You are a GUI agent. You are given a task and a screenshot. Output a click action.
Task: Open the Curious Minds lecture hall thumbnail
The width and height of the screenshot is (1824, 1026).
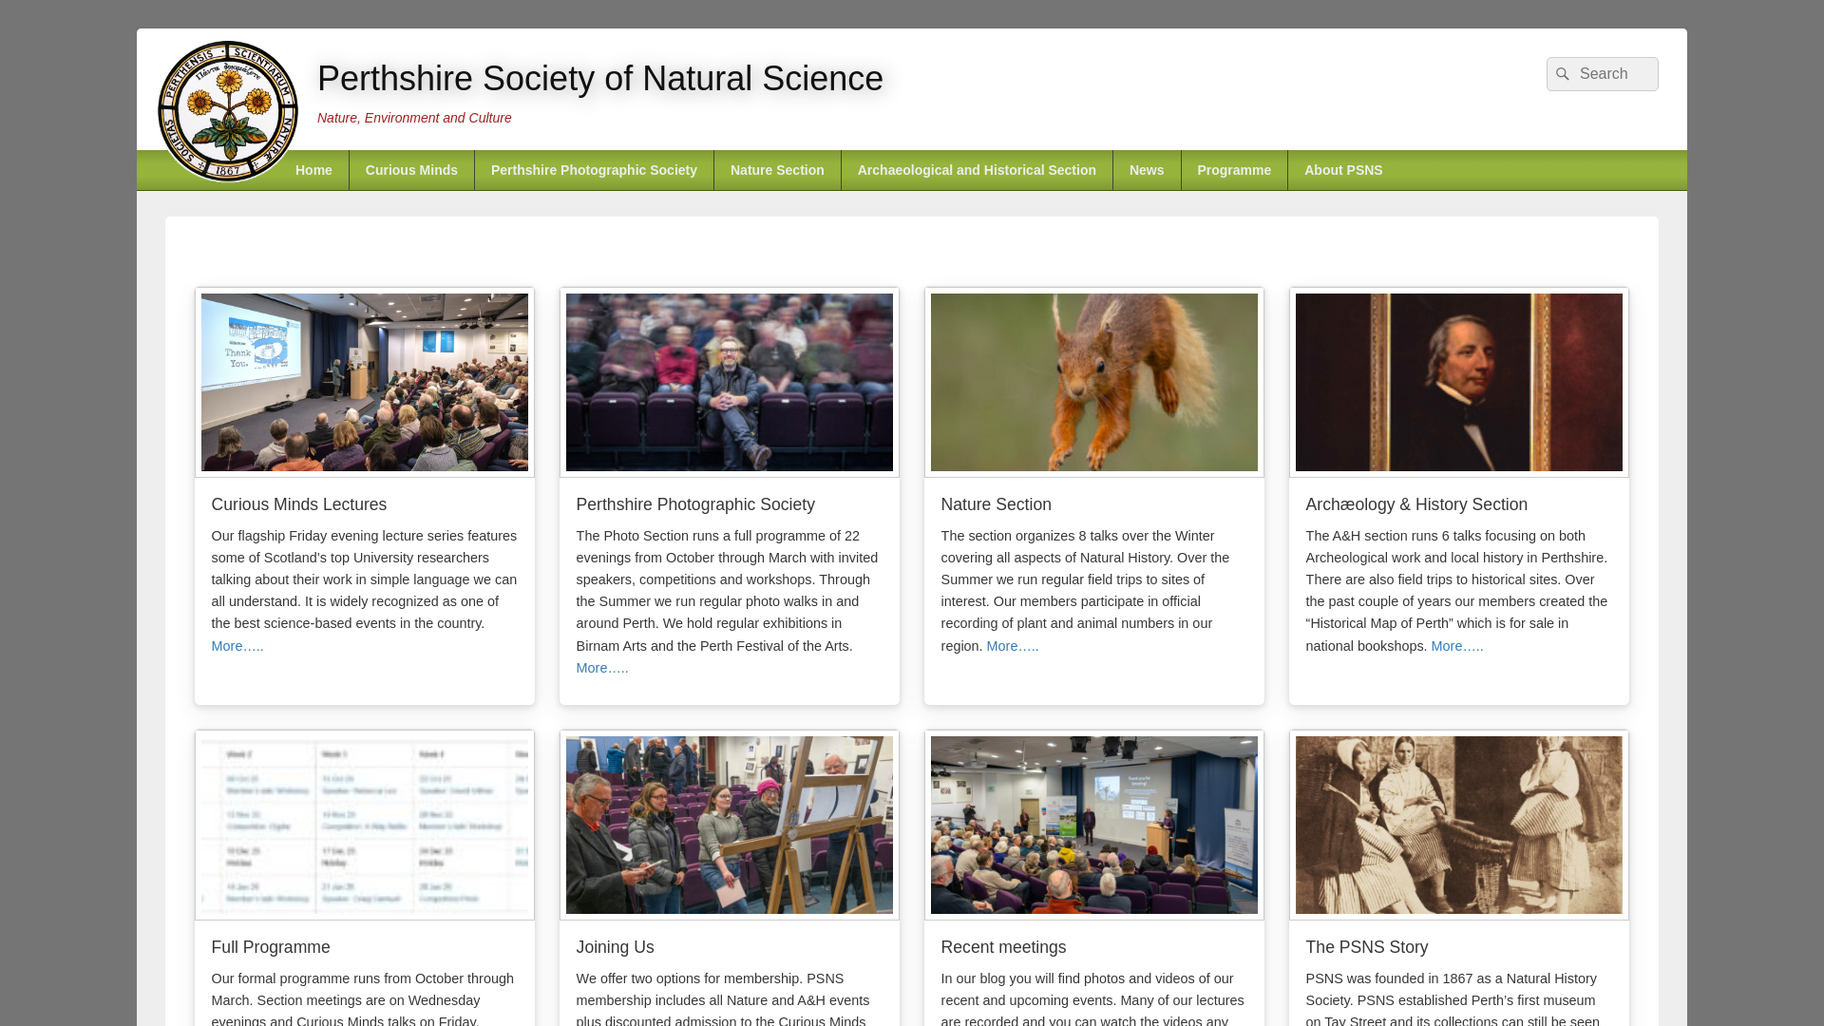coord(365,382)
